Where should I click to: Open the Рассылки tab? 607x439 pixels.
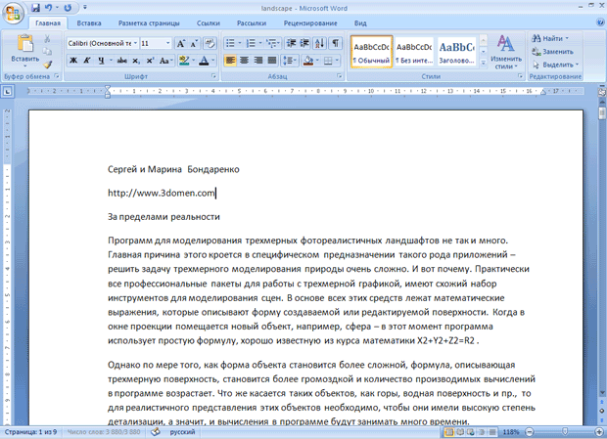pyautogui.click(x=252, y=23)
